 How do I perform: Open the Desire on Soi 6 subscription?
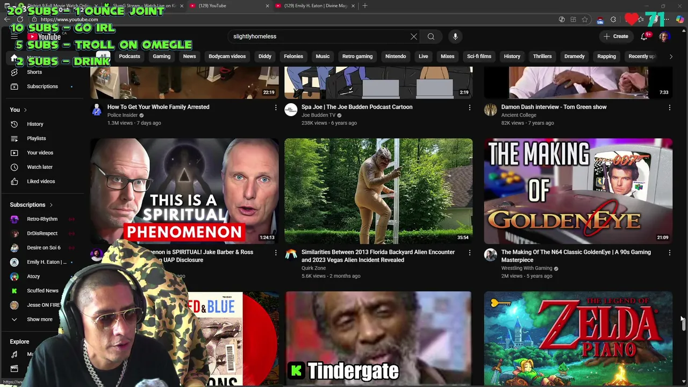point(44,248)
